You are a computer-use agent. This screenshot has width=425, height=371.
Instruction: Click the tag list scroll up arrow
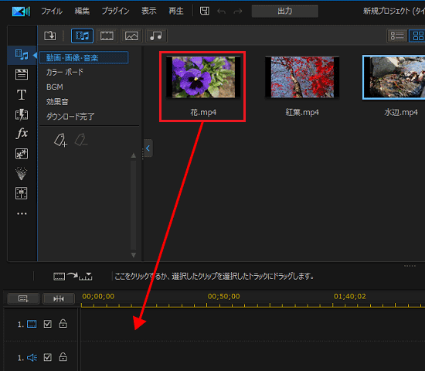tap(134, 155)
